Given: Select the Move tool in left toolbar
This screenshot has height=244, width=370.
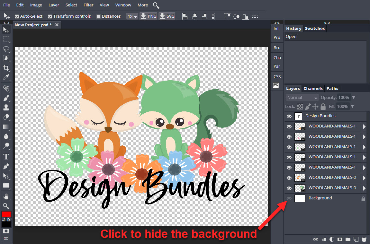Looking at the screenshot, I should (x=6, y=30).
